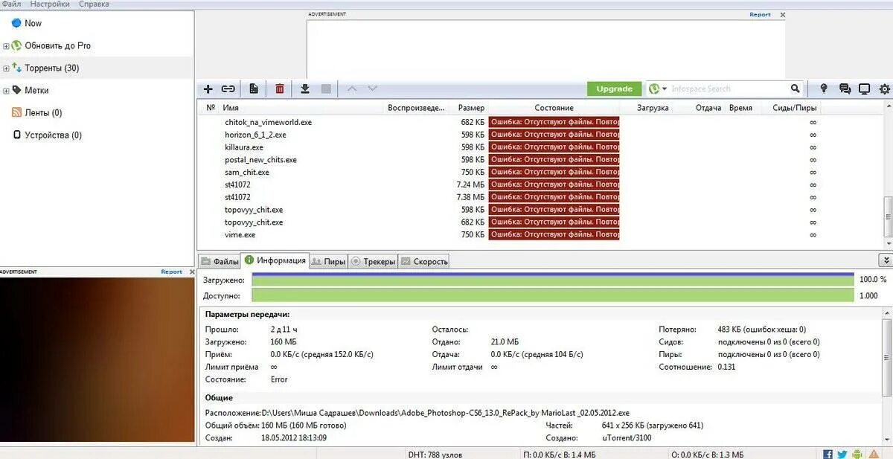Click Move Down Queue arrow icon
Image resolution: width=893 pixels, height=459 pixels.
tap(372, 89)
